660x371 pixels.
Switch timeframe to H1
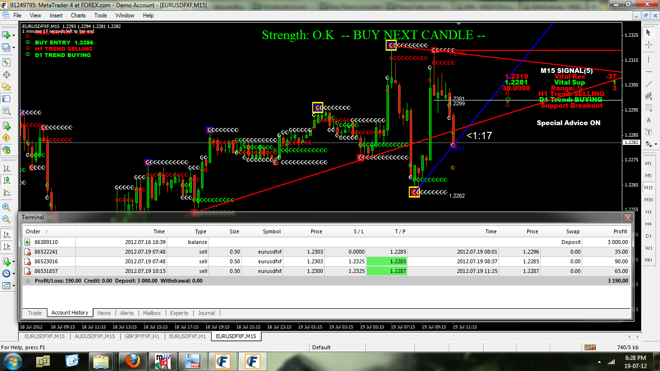pos(648,212)
